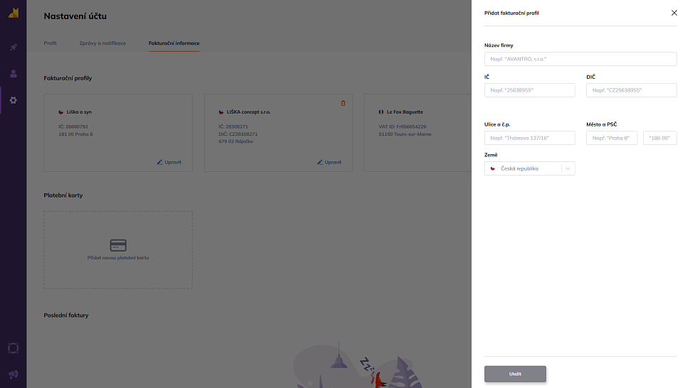Focus the Název firmy input field
The width and height of the screenshot is (690, 388).
coord(580,59)
